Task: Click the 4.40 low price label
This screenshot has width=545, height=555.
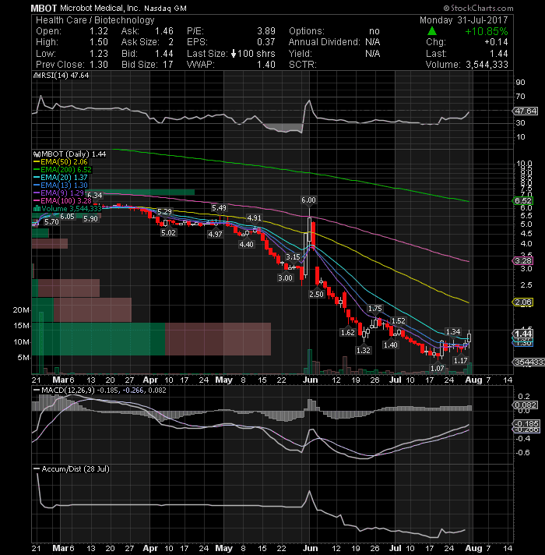Action: coord(246,244)
